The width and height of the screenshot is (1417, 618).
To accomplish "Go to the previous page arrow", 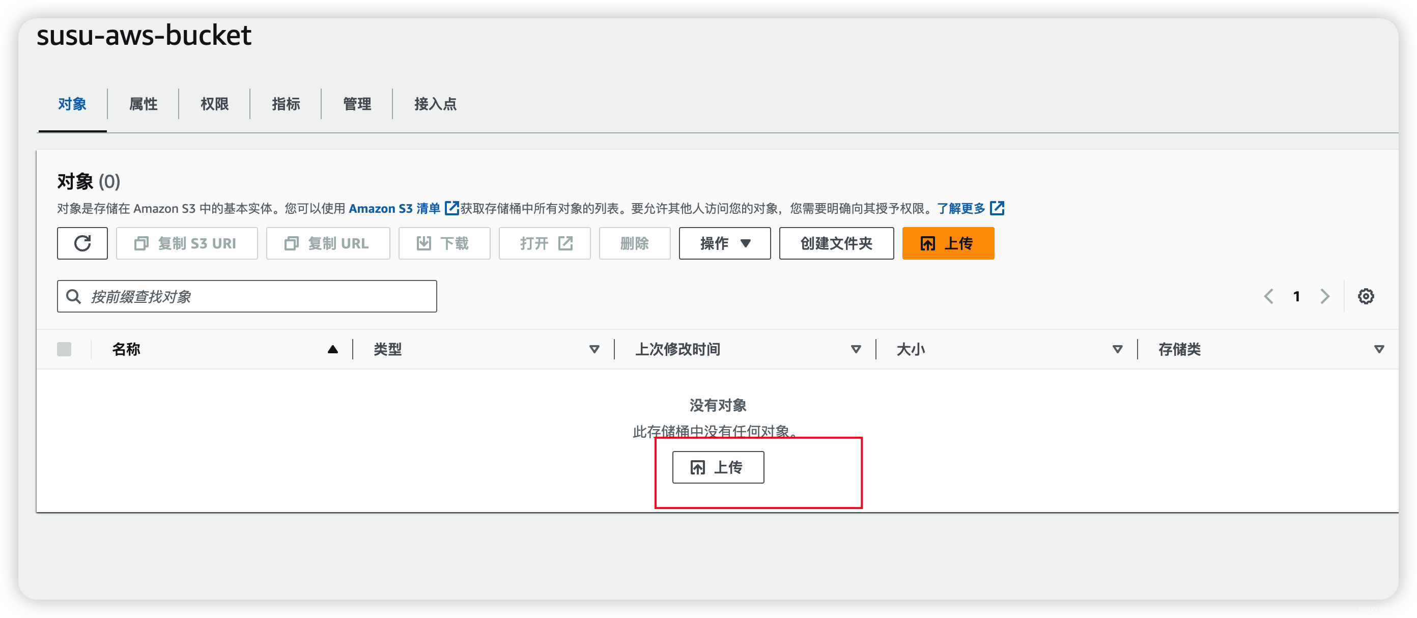I will 1268,297.
